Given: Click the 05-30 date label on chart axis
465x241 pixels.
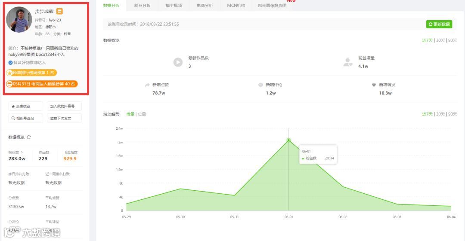Looking at the screenshot, I should pos(180,217).
